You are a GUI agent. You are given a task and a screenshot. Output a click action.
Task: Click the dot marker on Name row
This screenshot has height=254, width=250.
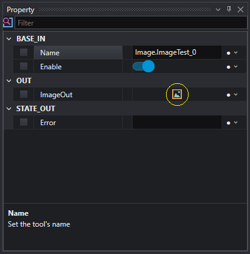(x=229, y=53)
